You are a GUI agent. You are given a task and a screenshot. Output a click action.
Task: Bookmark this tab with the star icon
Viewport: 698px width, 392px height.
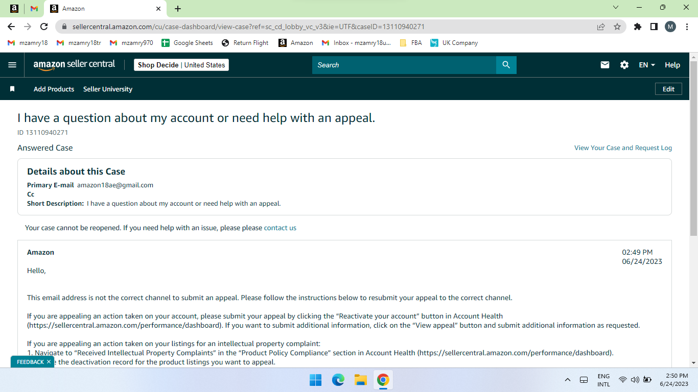617,27
